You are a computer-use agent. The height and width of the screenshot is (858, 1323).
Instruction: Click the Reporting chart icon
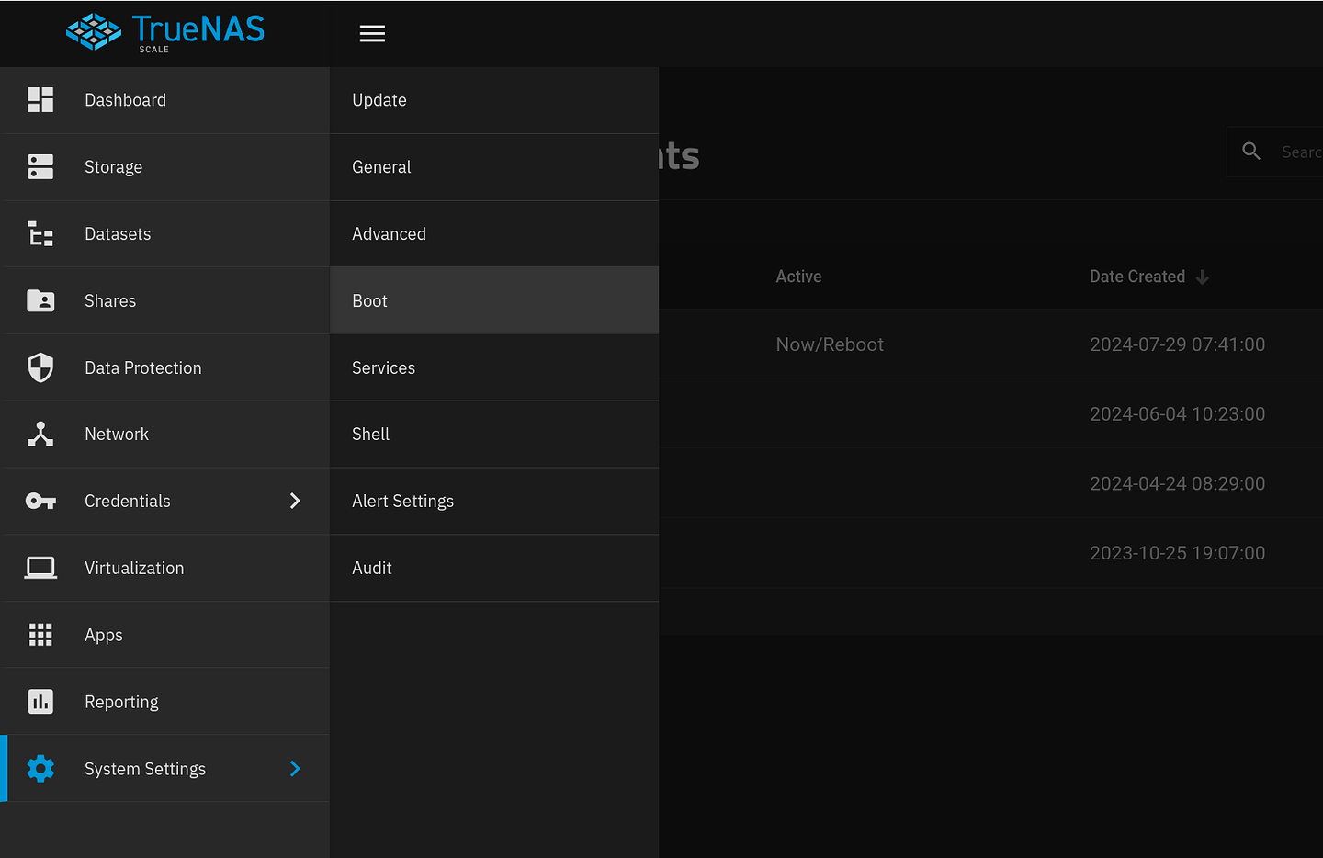(40, 701)
